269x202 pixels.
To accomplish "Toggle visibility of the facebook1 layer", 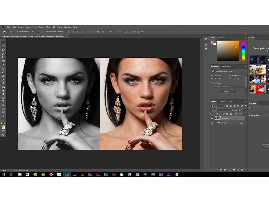I will pyautogui.click(x=212, y=119).
